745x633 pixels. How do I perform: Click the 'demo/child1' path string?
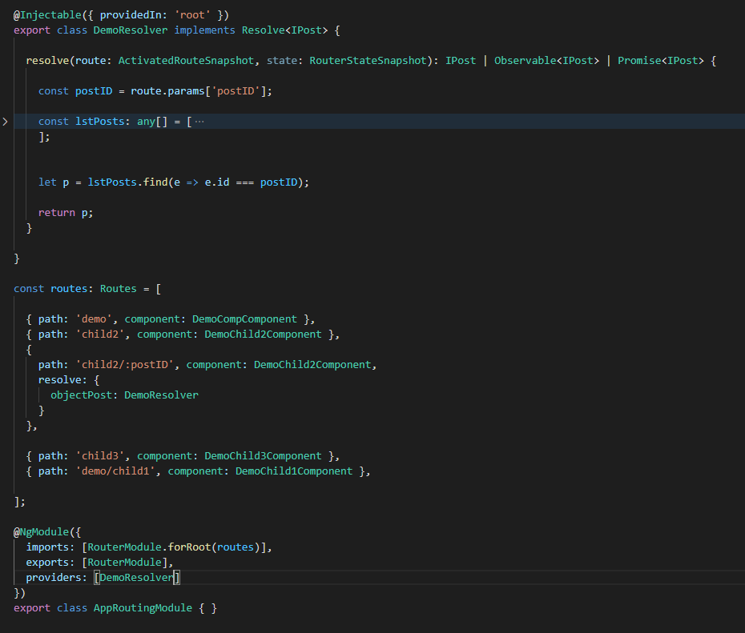click(115, 471)
